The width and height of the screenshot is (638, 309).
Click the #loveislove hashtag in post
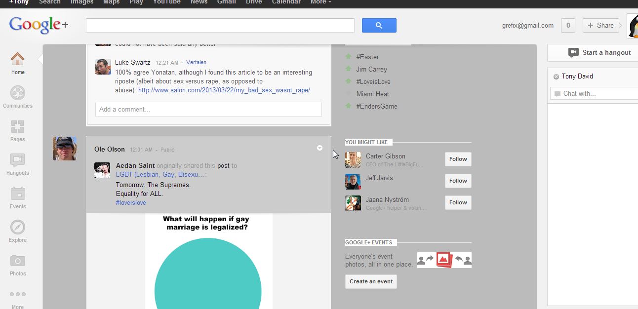click(131, 202)
